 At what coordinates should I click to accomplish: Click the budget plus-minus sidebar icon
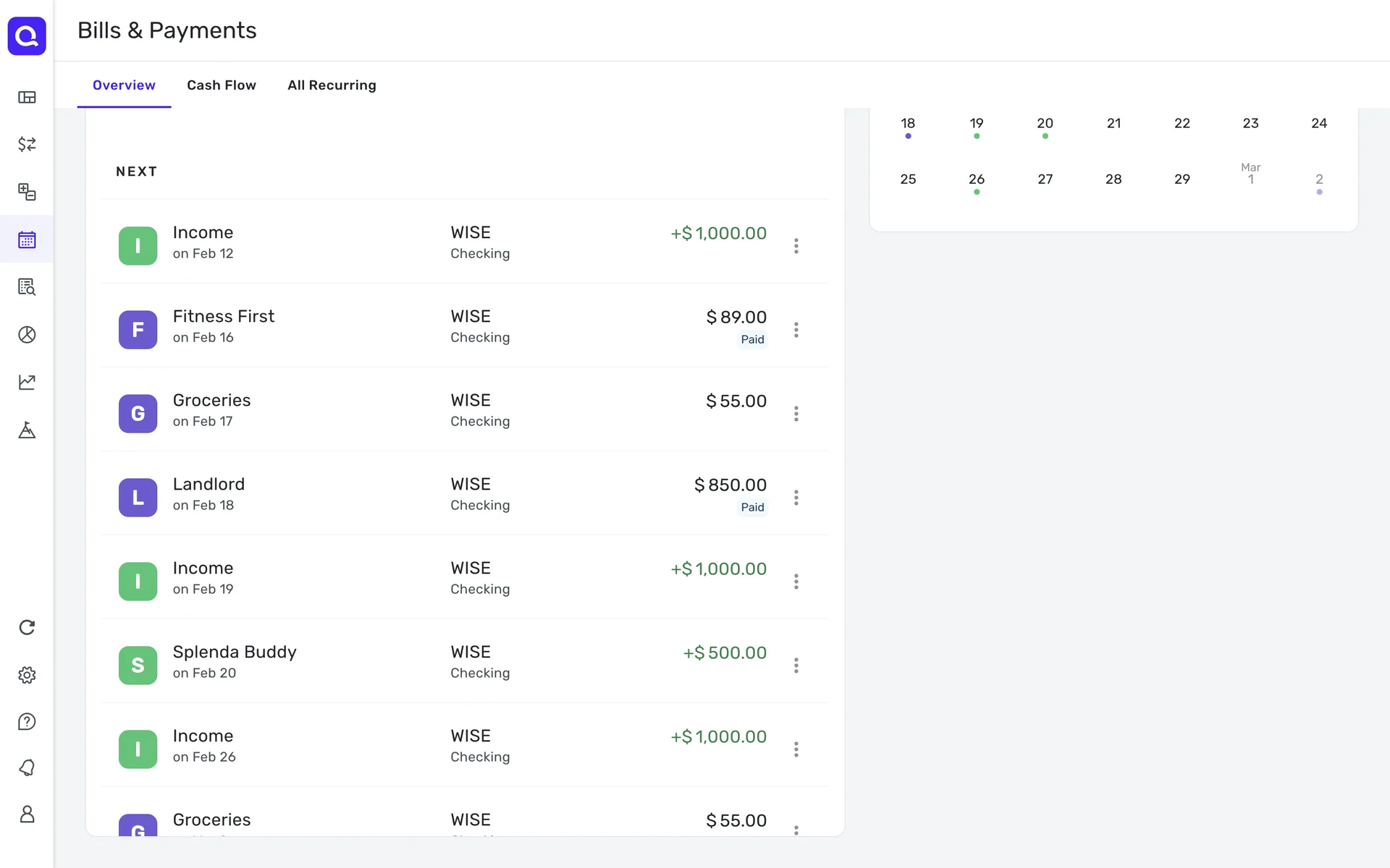click(x=27, y=192)
